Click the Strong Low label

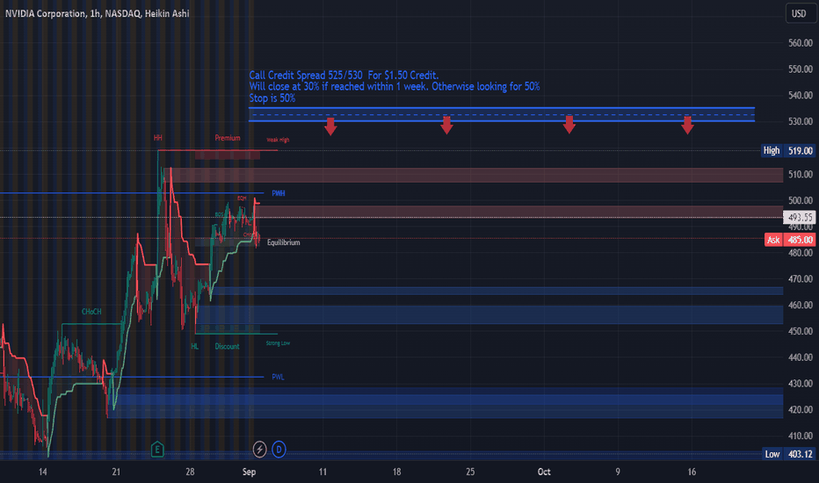[278, 343]
